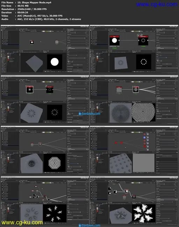The image size is (179, 227).
Task: Click the 2D view with radial checker pattern
Action: pyautogui.click(x=144, y=112)
